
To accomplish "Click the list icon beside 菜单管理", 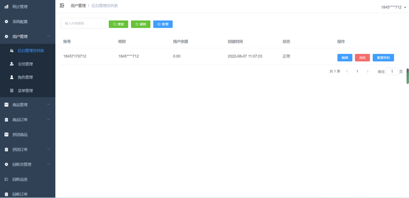I will [x=11, y=91].
